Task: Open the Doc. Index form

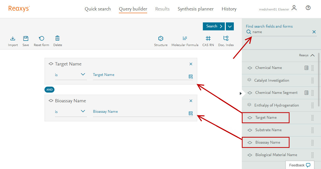Action: click(x=226, y=39)
